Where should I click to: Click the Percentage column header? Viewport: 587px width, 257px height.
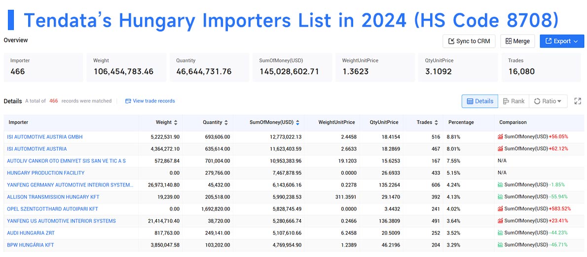click(461, 122)
